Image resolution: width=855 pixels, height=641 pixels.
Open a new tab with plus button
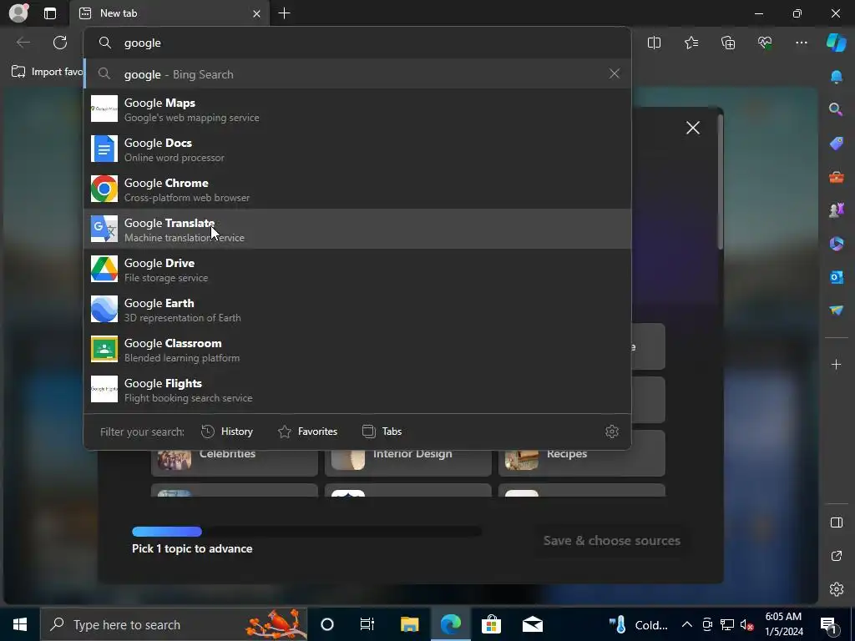[284, 13]
